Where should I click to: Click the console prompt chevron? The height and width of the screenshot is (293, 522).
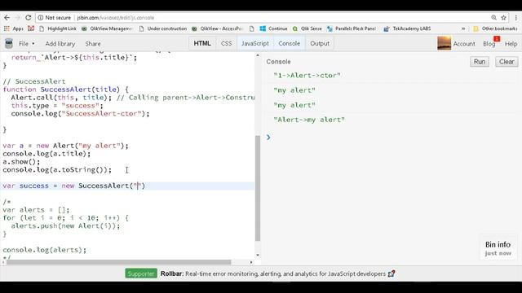[268, 138]
